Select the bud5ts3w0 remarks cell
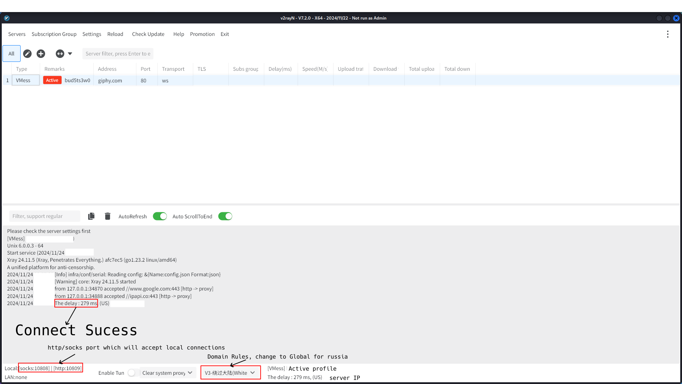This screenshot has height=384, width=682. [x=77, y=80]
